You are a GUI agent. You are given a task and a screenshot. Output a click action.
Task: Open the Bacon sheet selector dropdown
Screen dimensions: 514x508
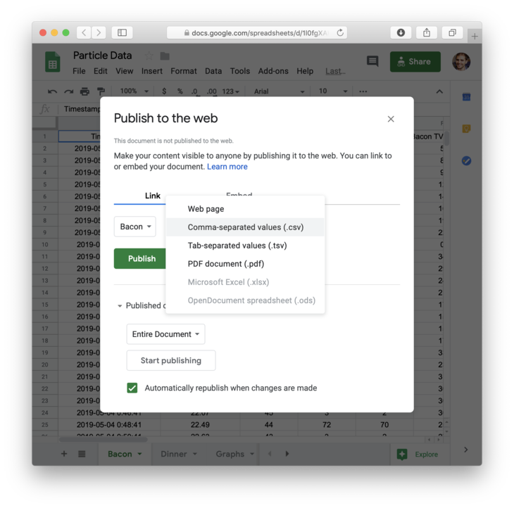[x=134, y=227]
